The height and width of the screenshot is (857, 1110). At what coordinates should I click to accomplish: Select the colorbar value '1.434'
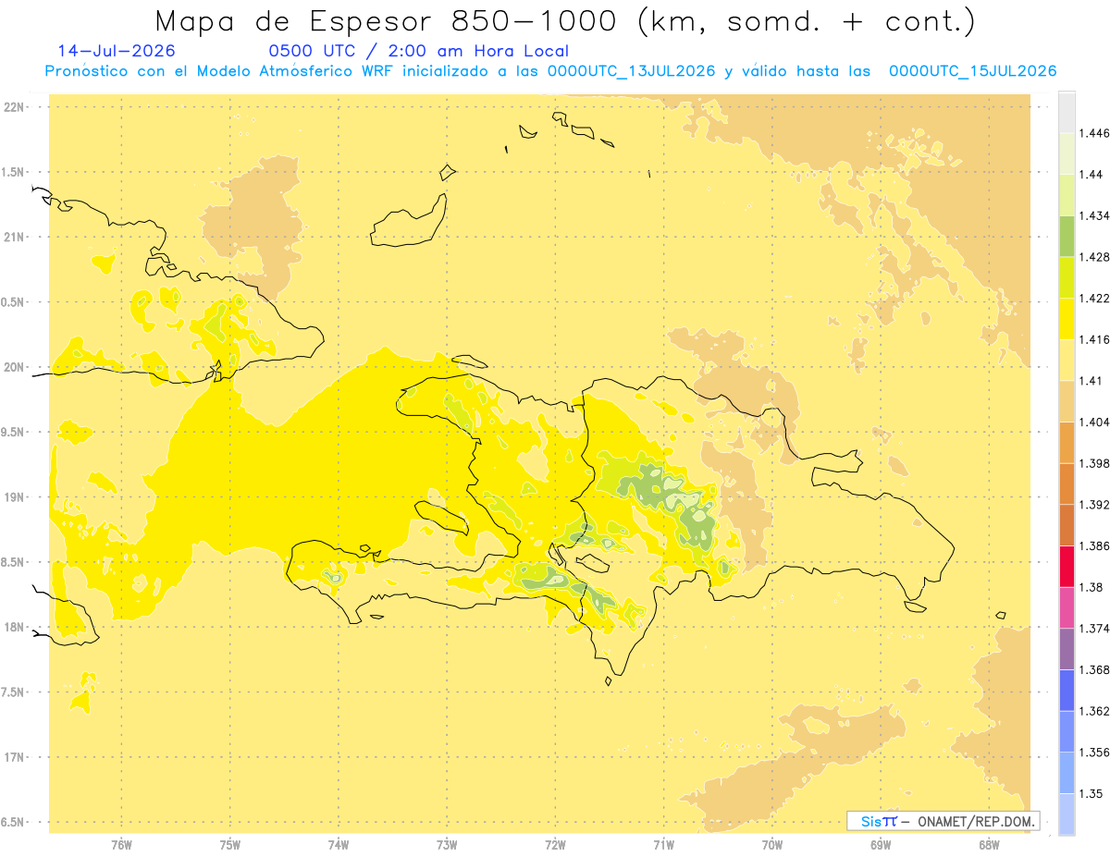click(x=1094, y=215)
